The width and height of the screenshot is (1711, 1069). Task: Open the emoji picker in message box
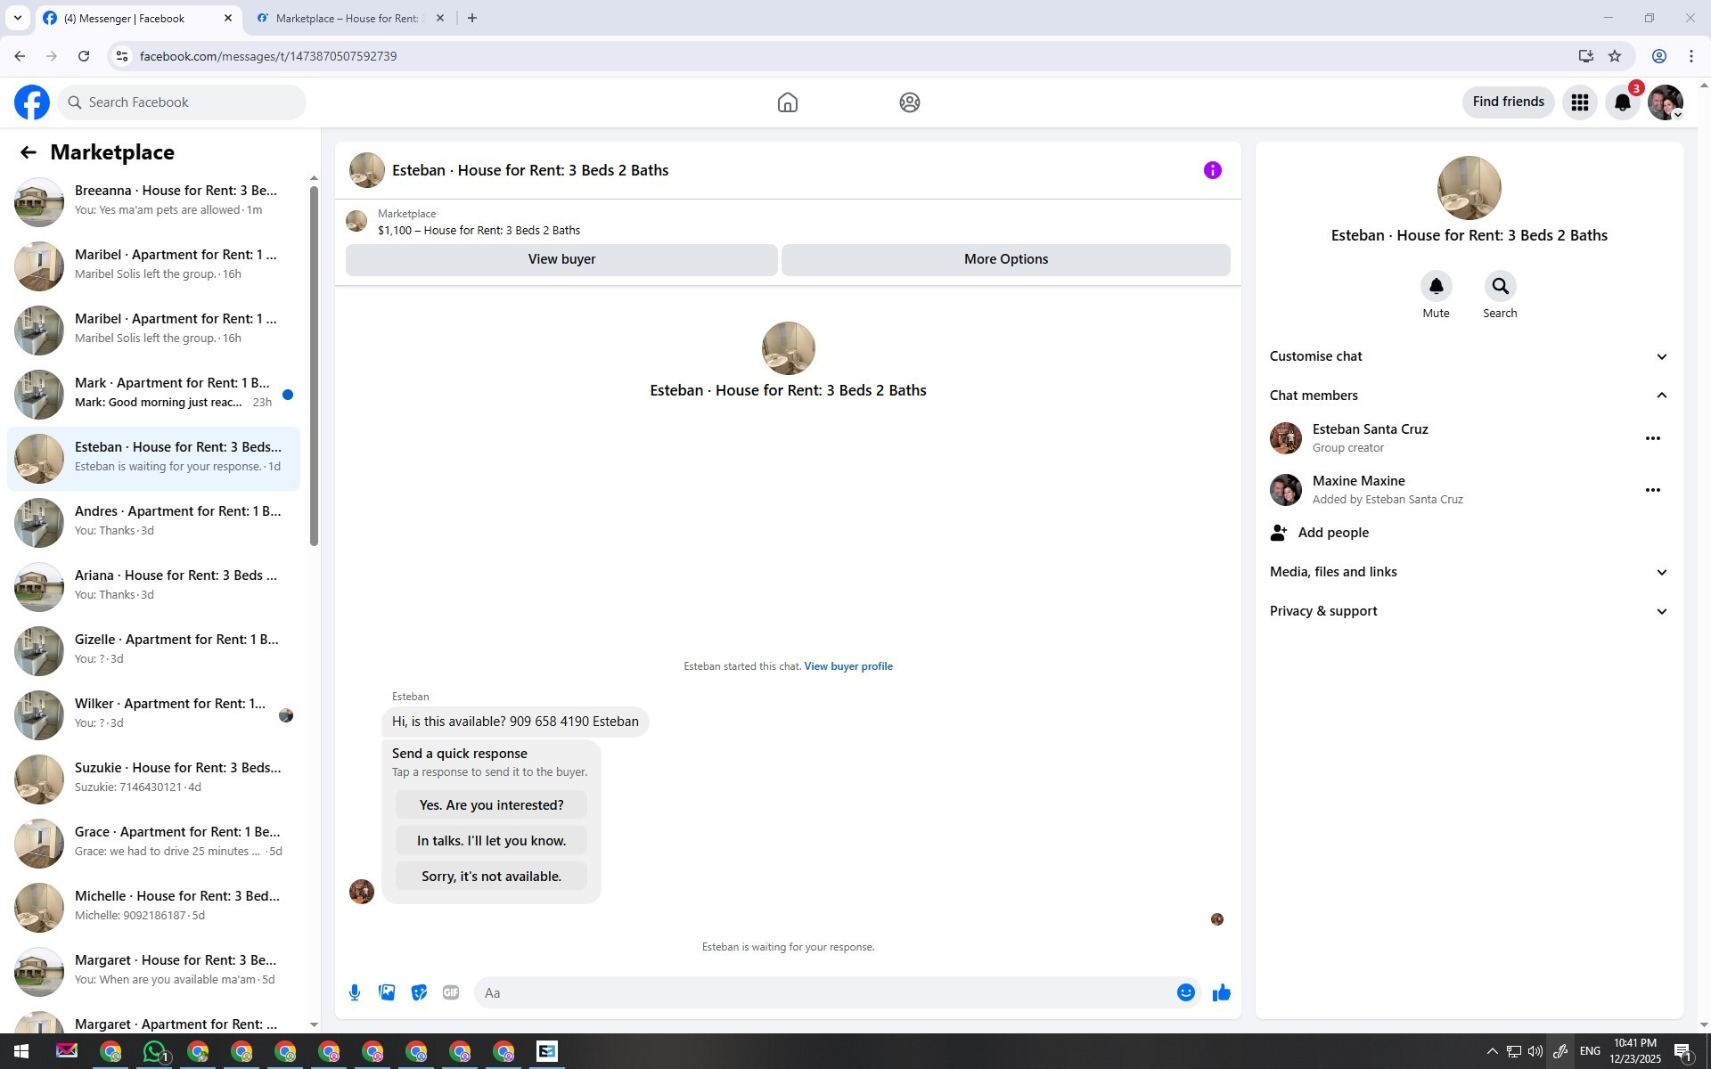click(1185, 992)
